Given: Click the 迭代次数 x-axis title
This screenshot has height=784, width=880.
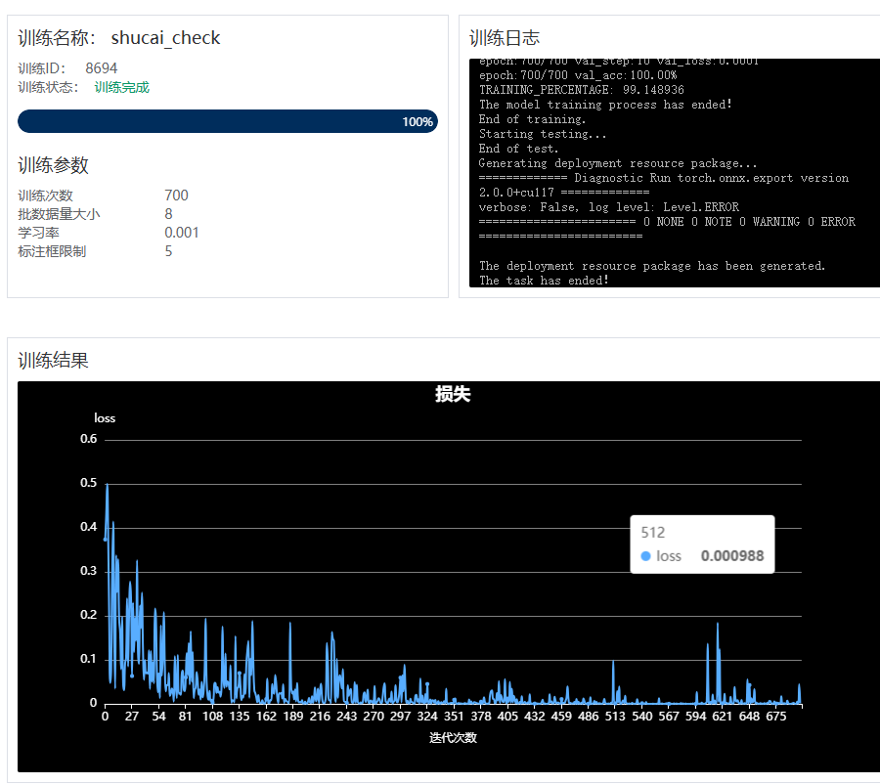Looking at the screenshot, I should coord(453,738).
